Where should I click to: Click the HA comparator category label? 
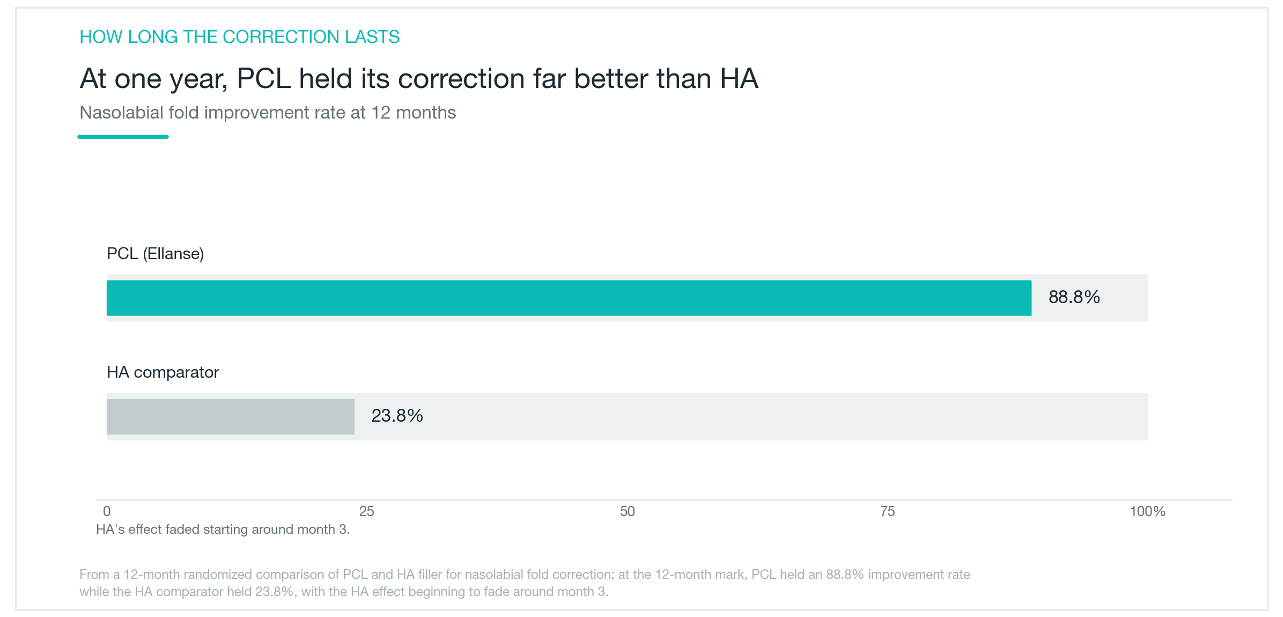click(x=163, y=372)
